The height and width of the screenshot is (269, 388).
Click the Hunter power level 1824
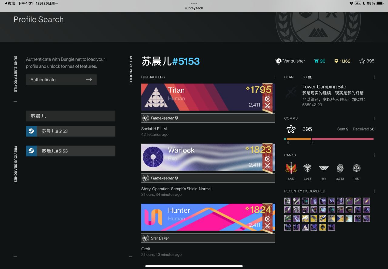[x=258, y=210]
